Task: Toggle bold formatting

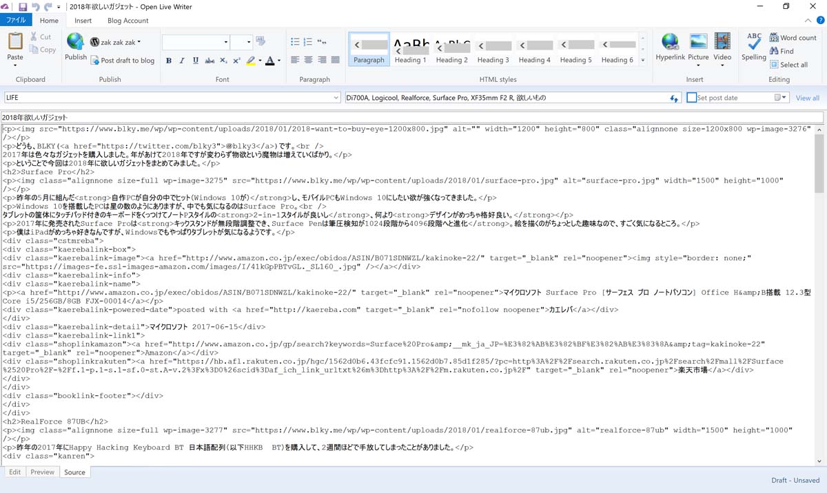Action: 169,61
